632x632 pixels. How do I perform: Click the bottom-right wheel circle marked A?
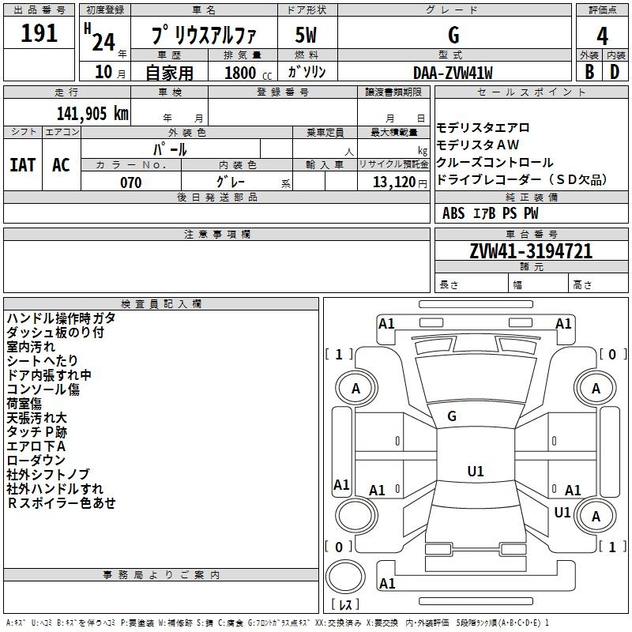pyautogui.click(x=596, y=517)
